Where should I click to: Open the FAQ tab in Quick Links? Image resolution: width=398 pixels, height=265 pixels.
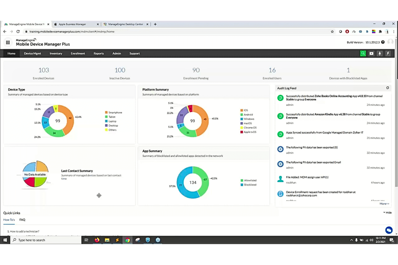pyautogui.click(x=22, y=220)
